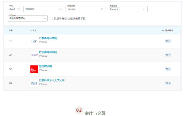Open the 巴黎科学艺术人文大学 link
The width and height of the screenshot is (191, 116).
click(x=52, y=80)
